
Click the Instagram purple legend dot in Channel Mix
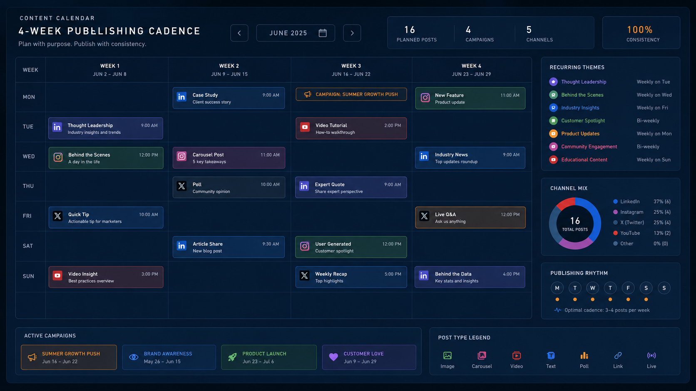pos(615,212)
